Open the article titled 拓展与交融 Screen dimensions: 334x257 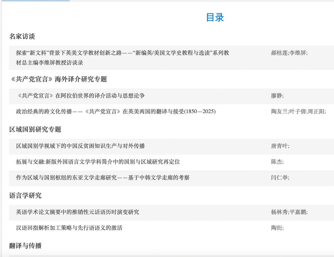[x=98, y=162]
